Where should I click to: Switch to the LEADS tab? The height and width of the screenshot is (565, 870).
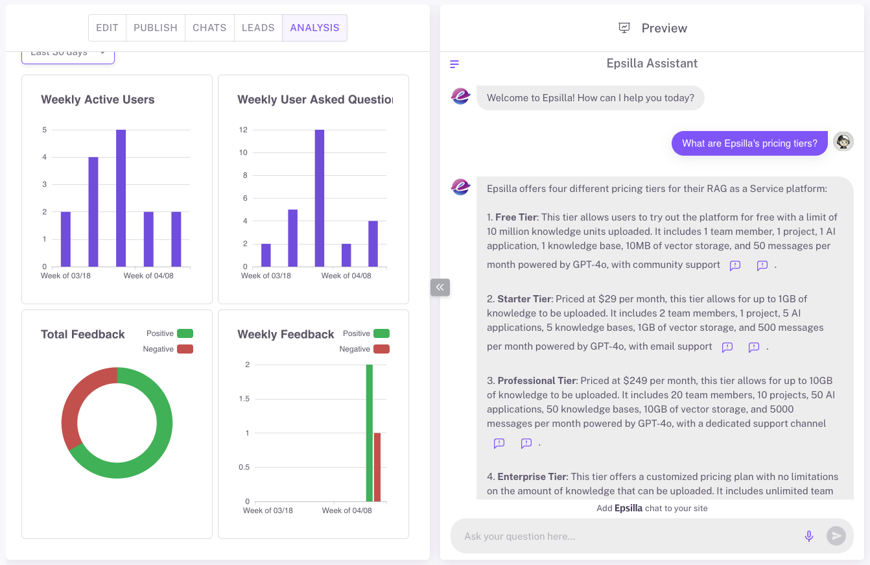[258, 28]
